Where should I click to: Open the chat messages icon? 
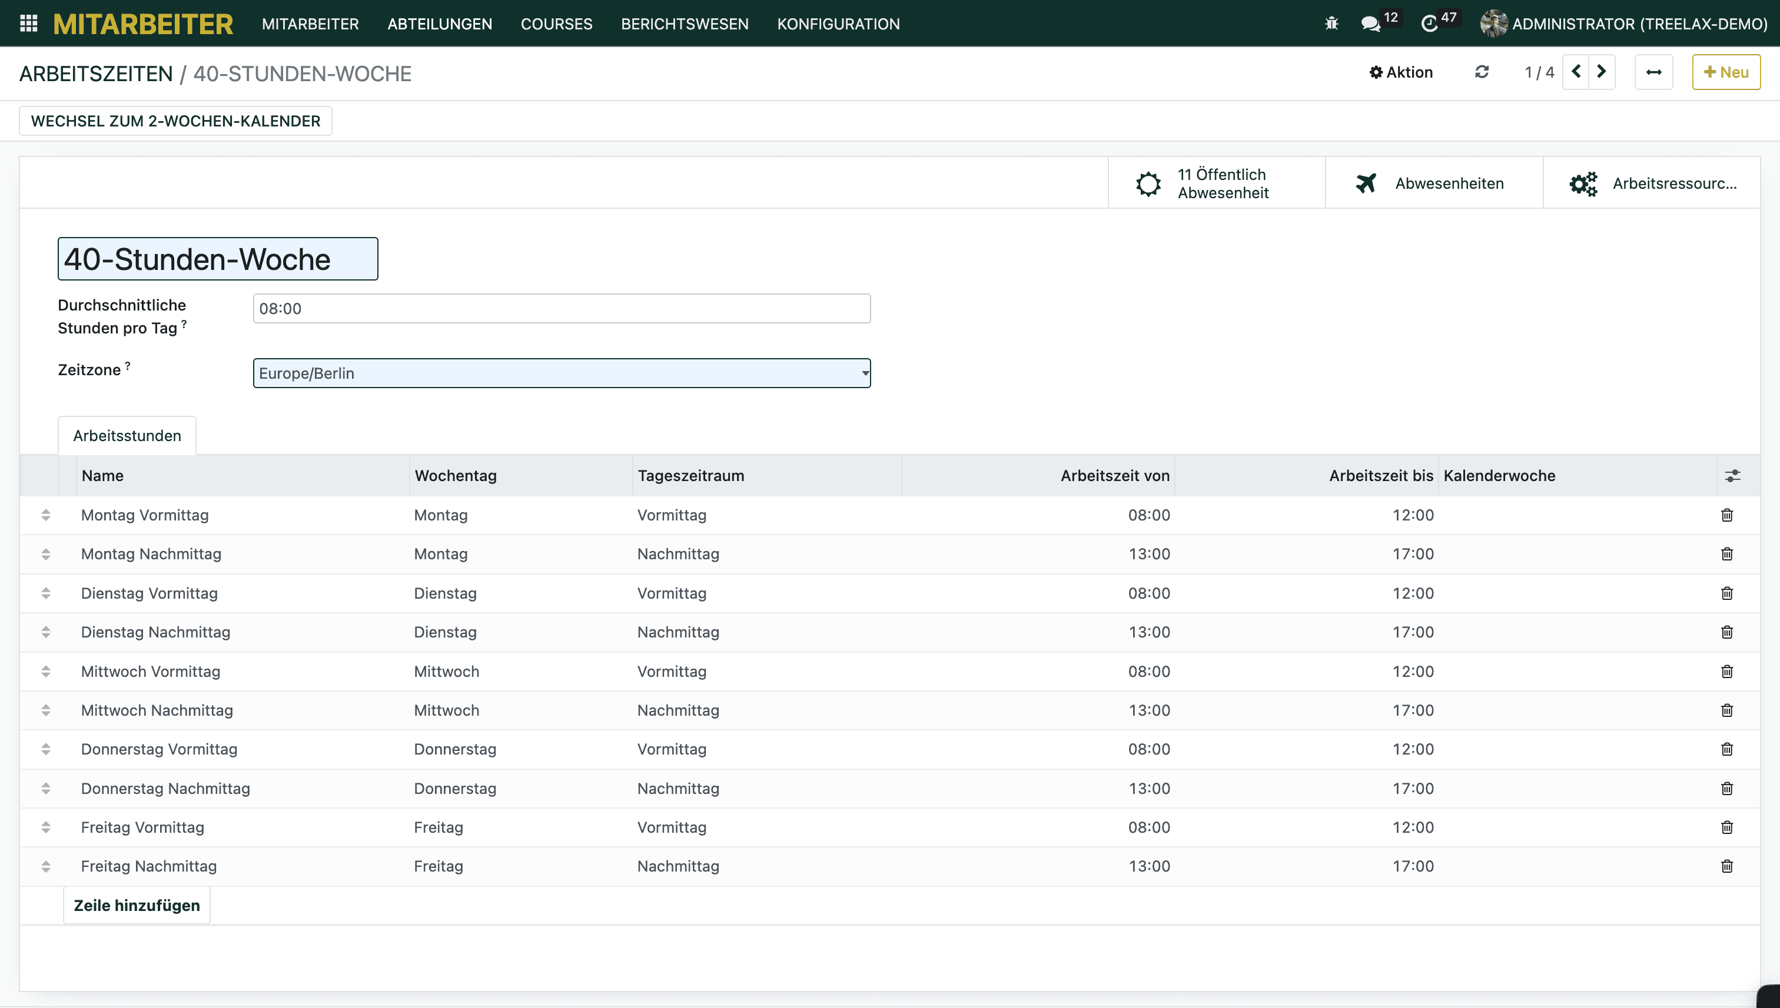tap(1370, 24)
